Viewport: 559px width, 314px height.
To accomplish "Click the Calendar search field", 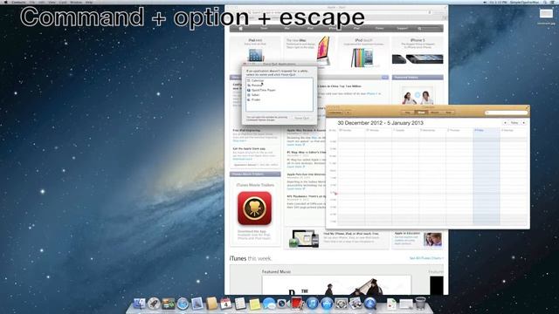I will tap(507, 113).
